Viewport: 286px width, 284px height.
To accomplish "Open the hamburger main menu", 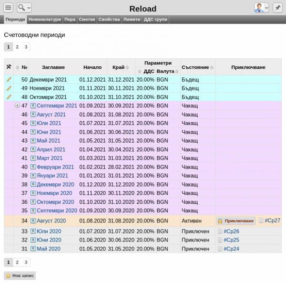I will [8, 8].
